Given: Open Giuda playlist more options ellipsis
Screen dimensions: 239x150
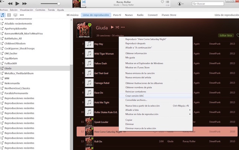Looking at the screenshot, I should click(x=123, y=27).
